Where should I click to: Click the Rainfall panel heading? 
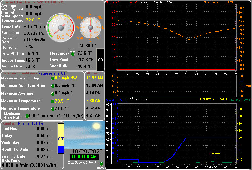pyautogui.click(x=9, y=124)
